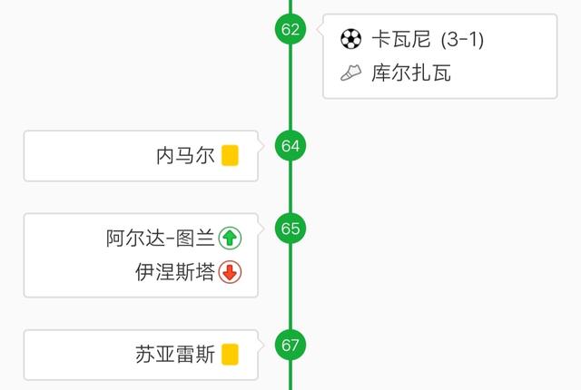This screenshot has height=390, width=581.
Task: Click the 62-minute goal event card
Action: pyautogui.click(x=439, y=56)
